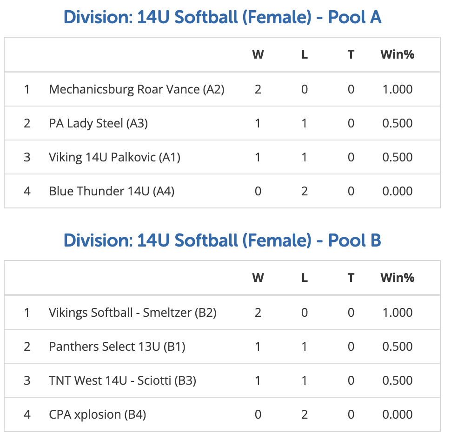Select CPA xplosion (B4) team
The image size is (451, 441).
tap(98, 415)
